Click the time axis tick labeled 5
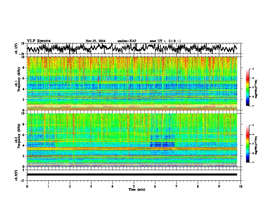Image resolution: width=271 pixels, height=209 pixels. 134,186
